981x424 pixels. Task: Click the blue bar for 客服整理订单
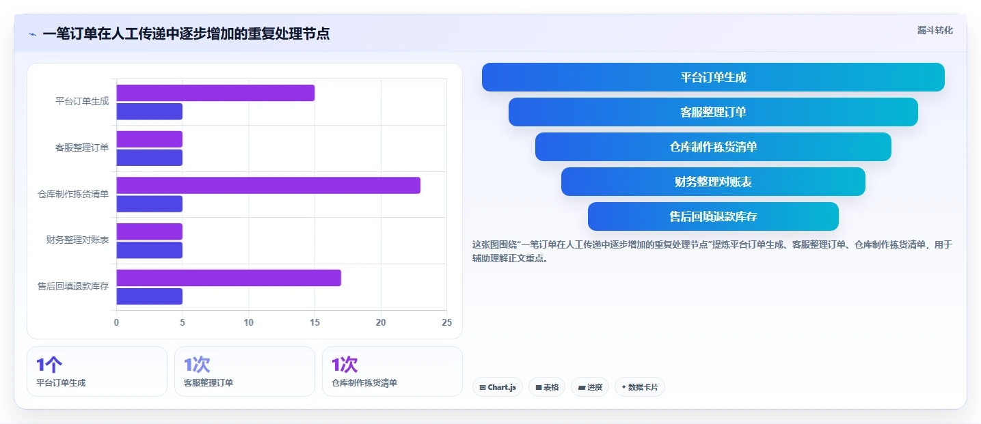pyautogui.click(x=149, y=158)
